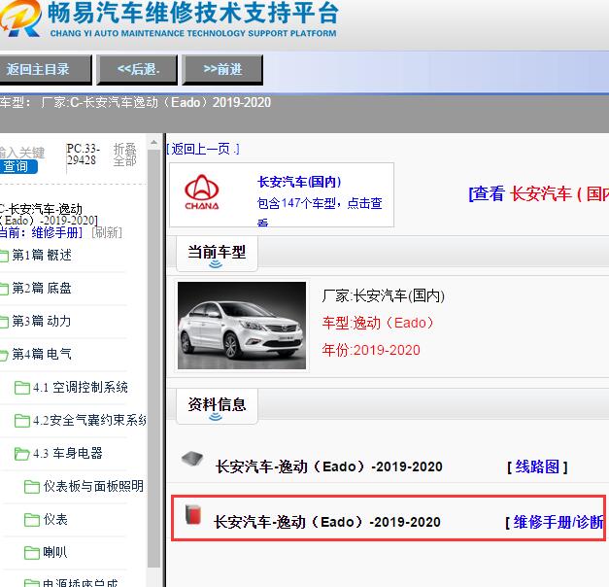Click the gray chip icon in 线路图 row

tap(192, 459)
